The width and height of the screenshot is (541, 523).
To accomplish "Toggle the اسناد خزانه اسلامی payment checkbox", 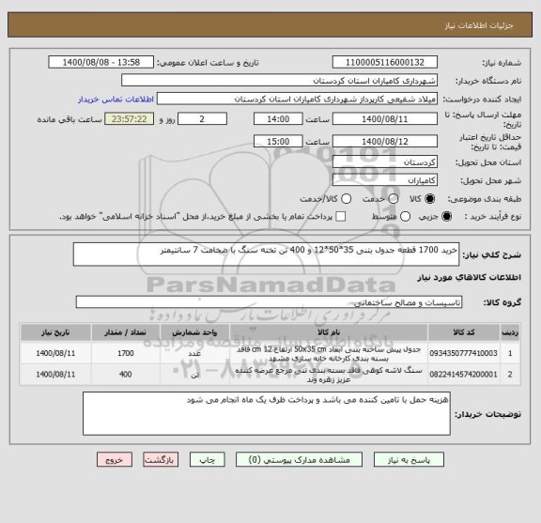I will 341,216.
